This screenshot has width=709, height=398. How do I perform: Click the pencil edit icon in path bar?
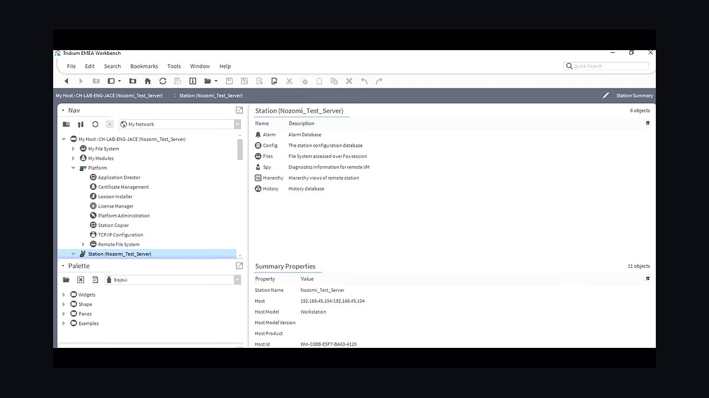[x=606, y=96]
